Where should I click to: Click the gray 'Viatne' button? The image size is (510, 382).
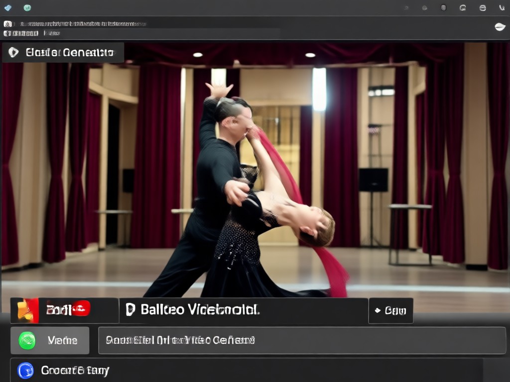coord(50,340)
